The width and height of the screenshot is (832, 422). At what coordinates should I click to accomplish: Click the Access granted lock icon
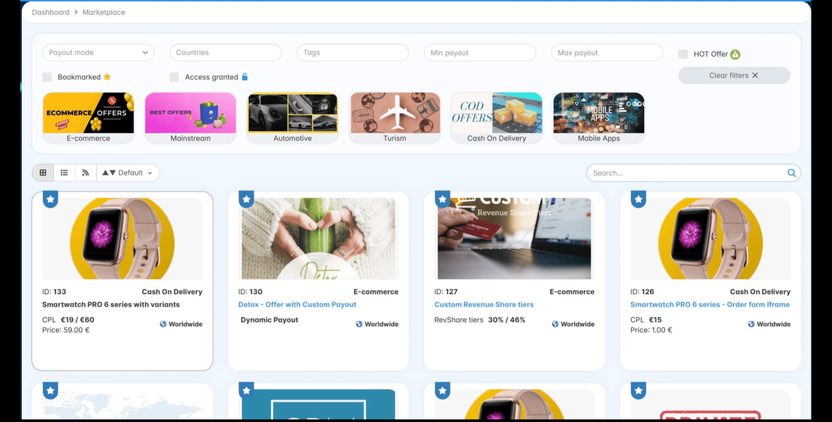(245, 76)
